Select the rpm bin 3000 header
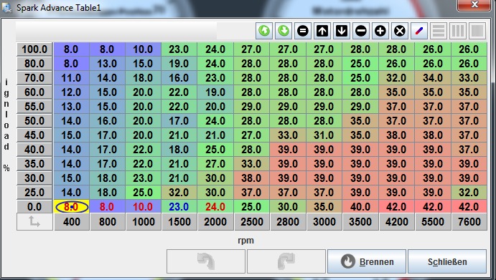 point(324,221)
